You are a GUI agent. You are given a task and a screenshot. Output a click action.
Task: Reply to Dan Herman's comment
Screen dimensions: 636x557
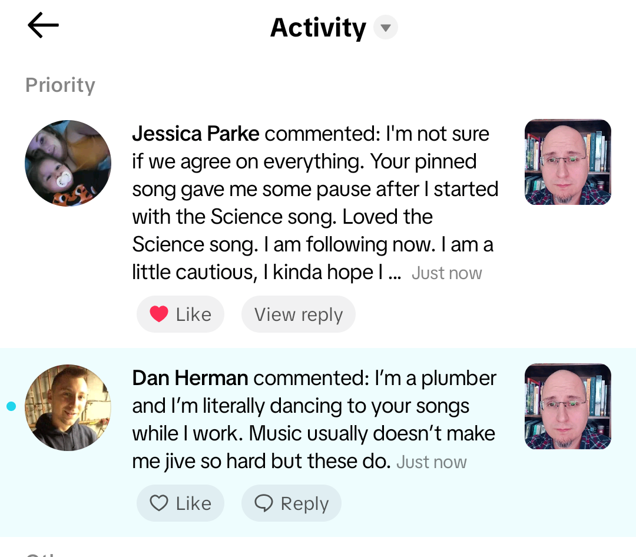pos(291,503)
